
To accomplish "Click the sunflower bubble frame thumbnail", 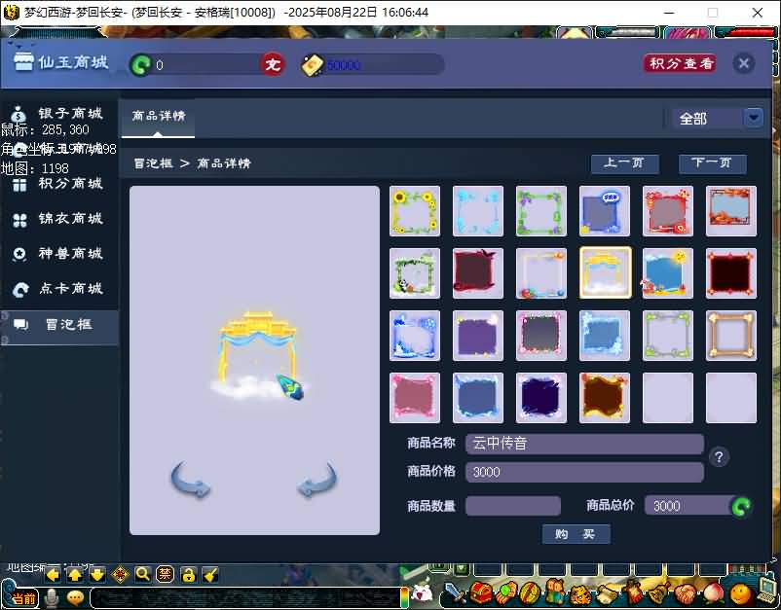I will (x=415, y=211).
